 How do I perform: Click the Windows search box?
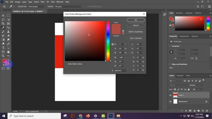(34, 116)
